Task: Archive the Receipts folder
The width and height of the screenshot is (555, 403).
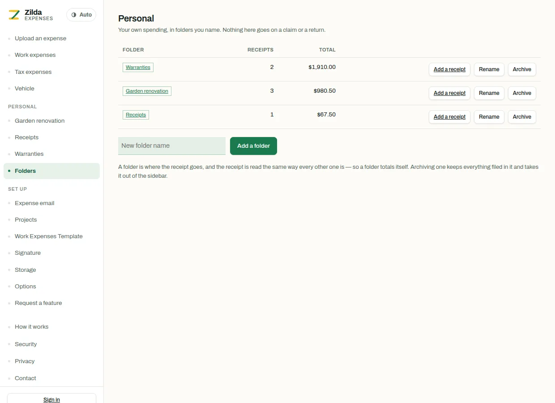Action: pos(522,117)
